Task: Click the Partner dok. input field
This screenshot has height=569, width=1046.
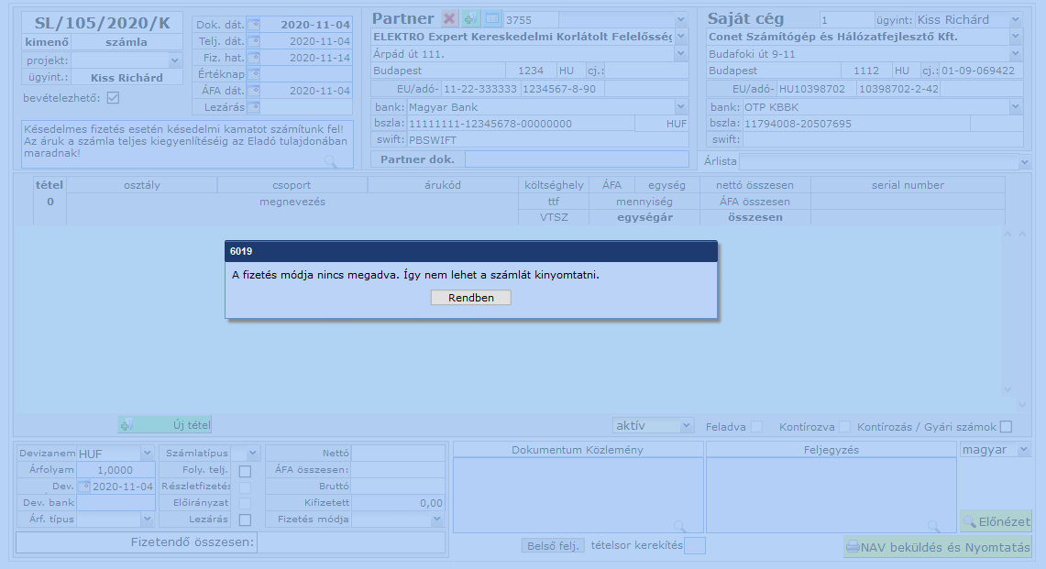Action: coord(575,159)
